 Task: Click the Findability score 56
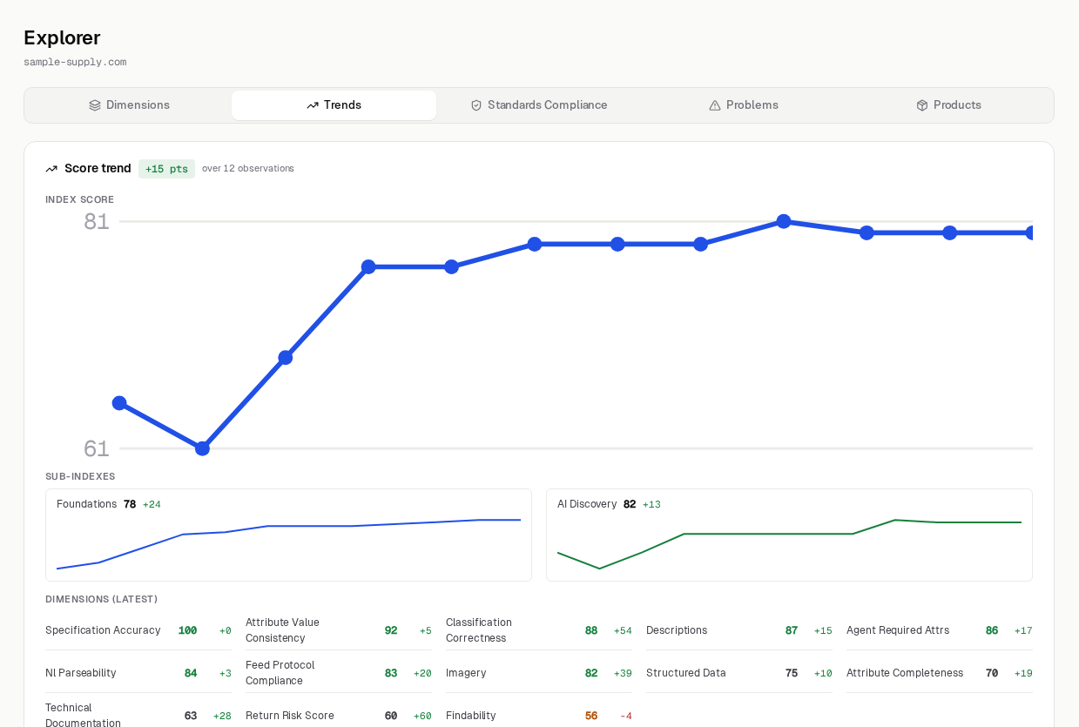tap(591, 716)
